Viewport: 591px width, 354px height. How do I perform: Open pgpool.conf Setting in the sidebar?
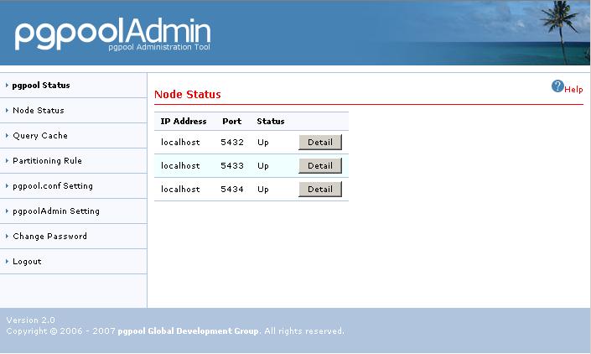tap(53, 186)
